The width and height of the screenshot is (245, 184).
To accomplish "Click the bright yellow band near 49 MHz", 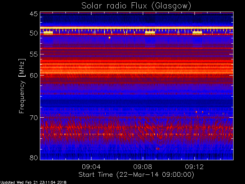I will (137, 28).
